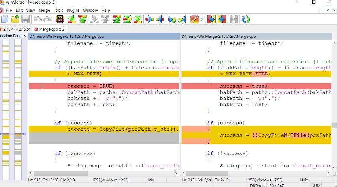Switch to the 2.15.4\ - 2.15.5\ tab
Image resolution: width=337 pixels, height=187 pixels.
click(x=16, y=29)
